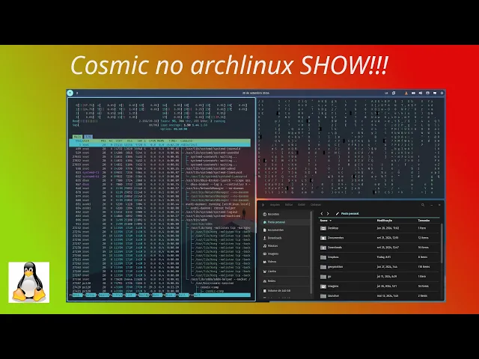This screenshot has width=479, height=359.
Task: Open Downloads in the sidebar
Action: pos(286,238)
